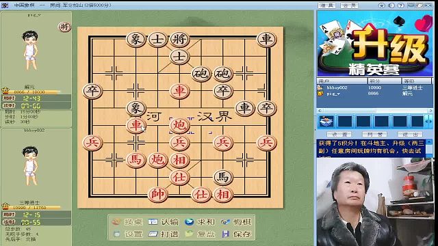Select user row bbboy002
The width and height of the screenshot is (438, 246).
(x=374, y=87)
